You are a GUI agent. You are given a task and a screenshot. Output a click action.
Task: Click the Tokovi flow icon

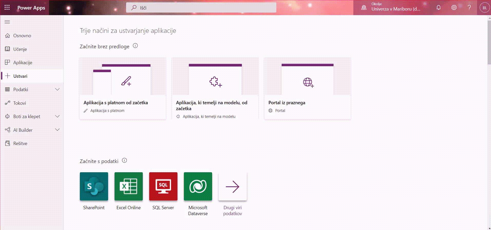[x=7, y=103]
